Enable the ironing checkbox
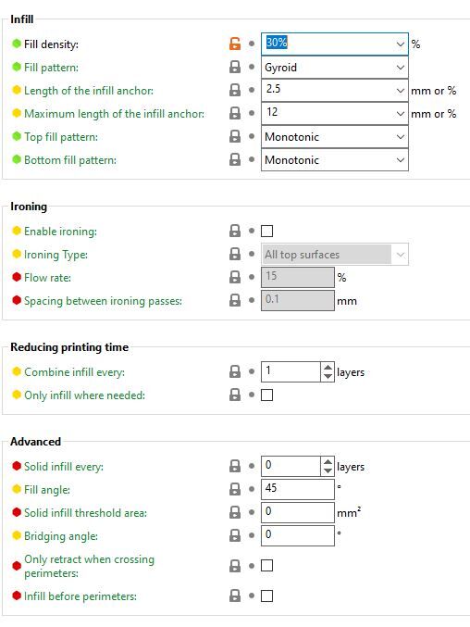470x627 pixels. (x=266, y=232)
